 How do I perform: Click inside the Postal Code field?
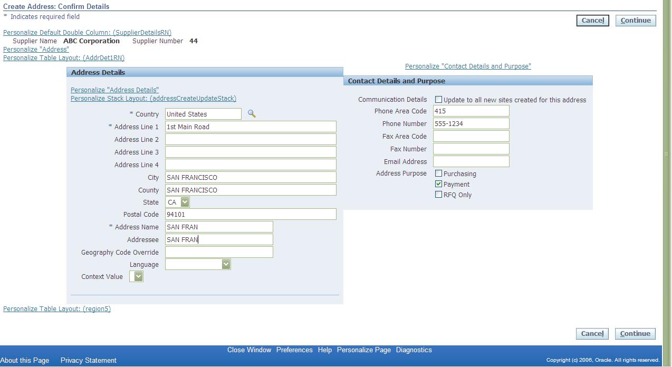[x=250, y=214]
